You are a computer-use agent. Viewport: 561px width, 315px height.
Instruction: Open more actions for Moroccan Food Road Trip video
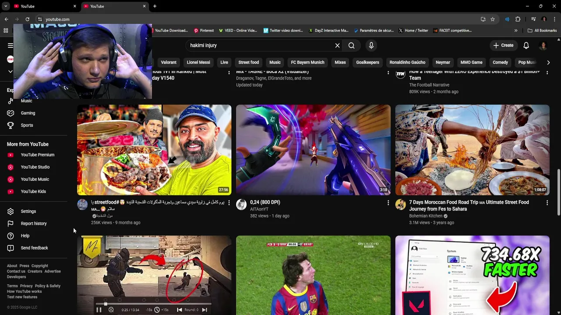pyautogui.click(x=547, y=203)
